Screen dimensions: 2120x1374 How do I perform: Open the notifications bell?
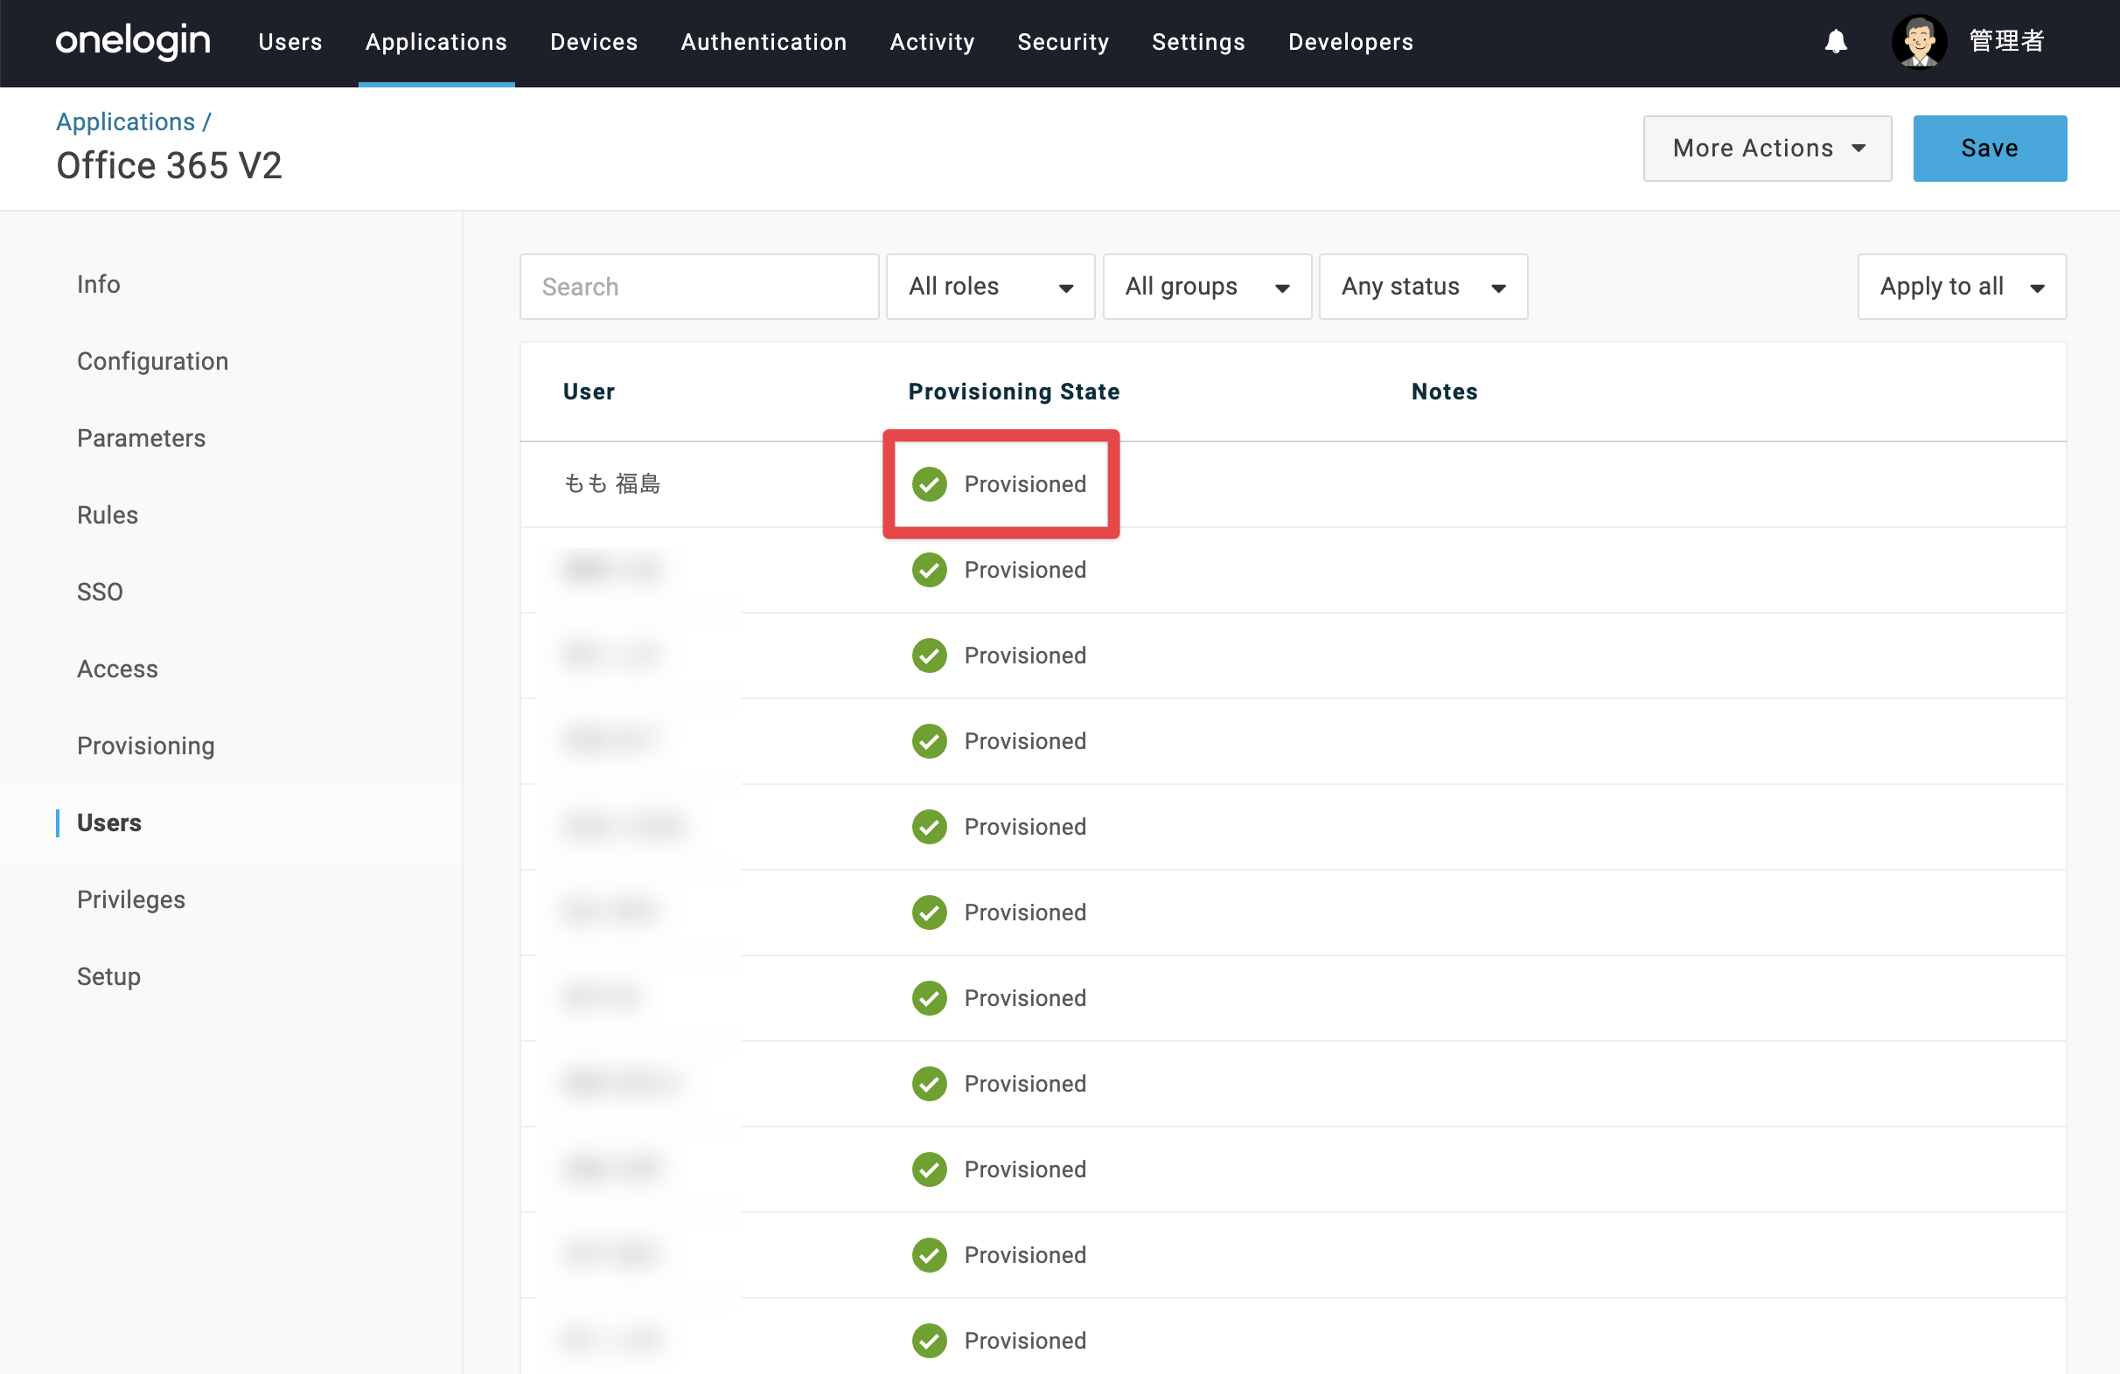[x=1836, y=41]
